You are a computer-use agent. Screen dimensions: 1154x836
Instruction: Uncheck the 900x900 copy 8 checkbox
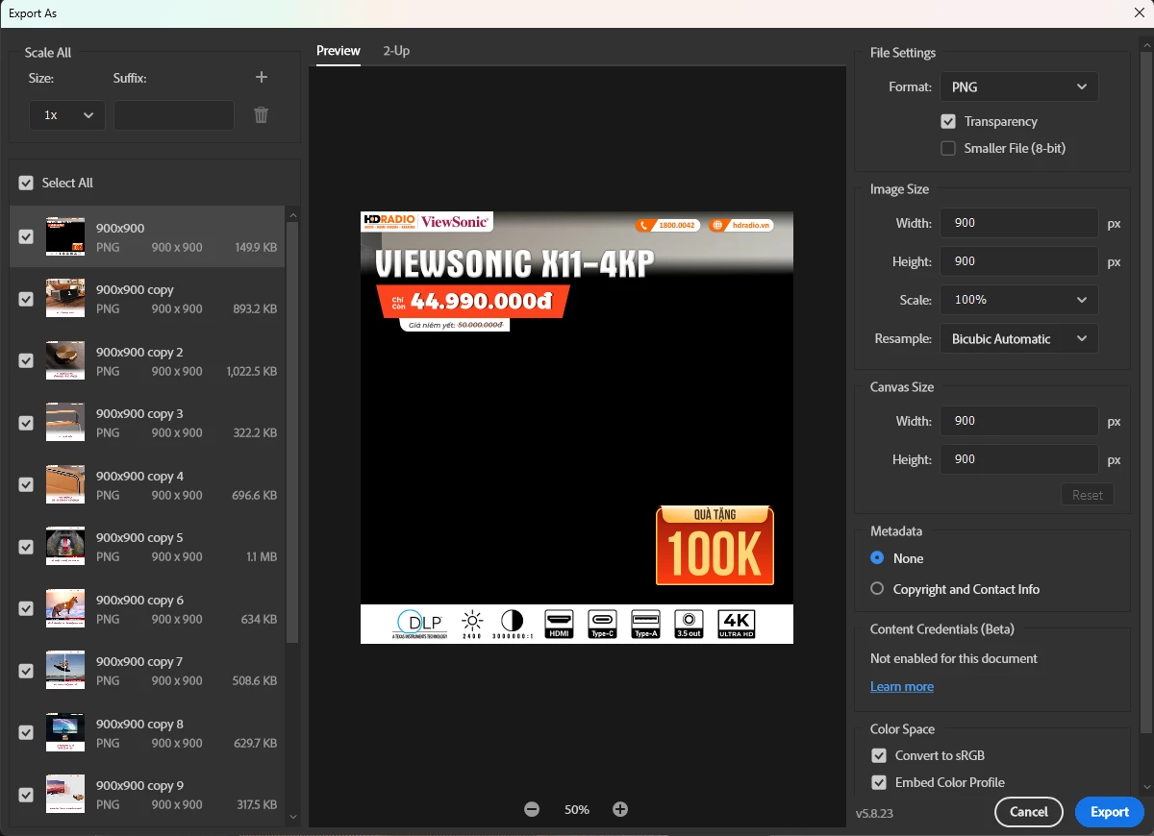tap(26, 732)
